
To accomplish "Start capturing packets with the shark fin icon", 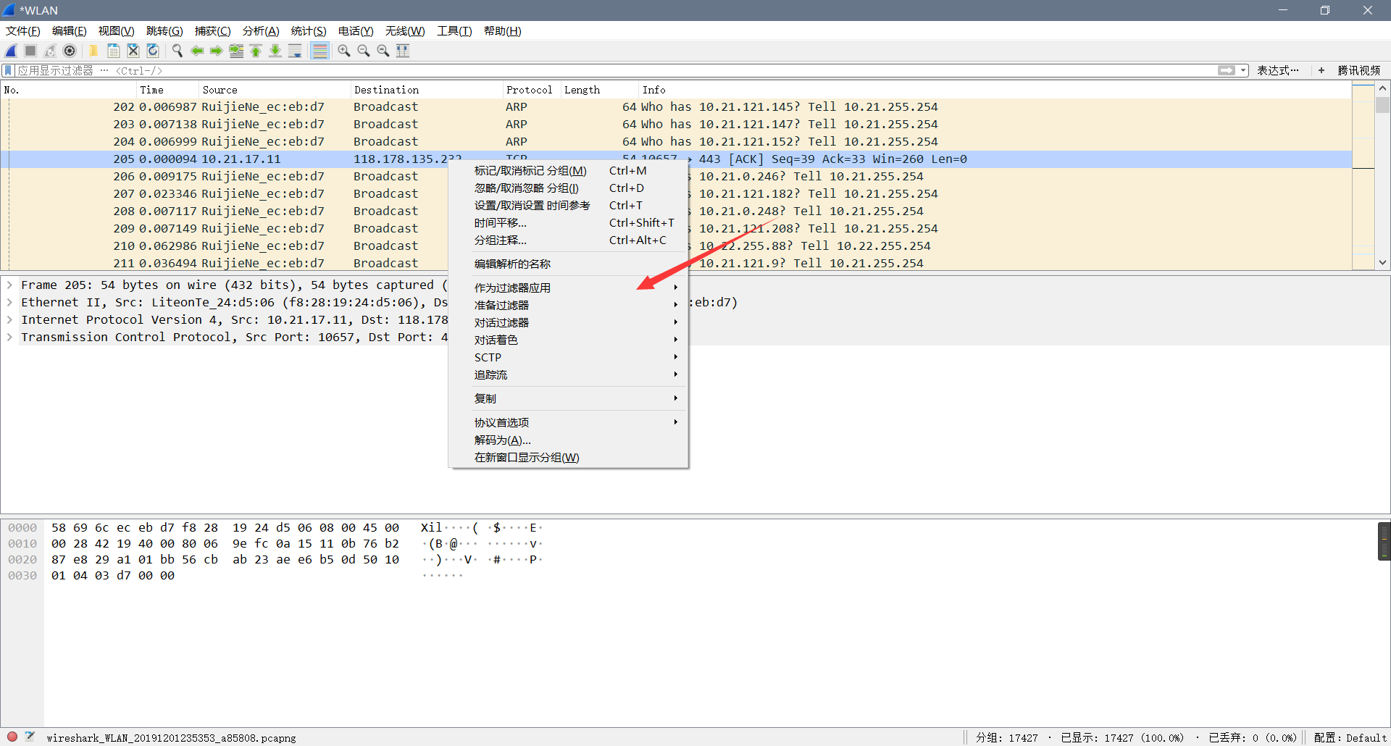I will coord(11,51).
